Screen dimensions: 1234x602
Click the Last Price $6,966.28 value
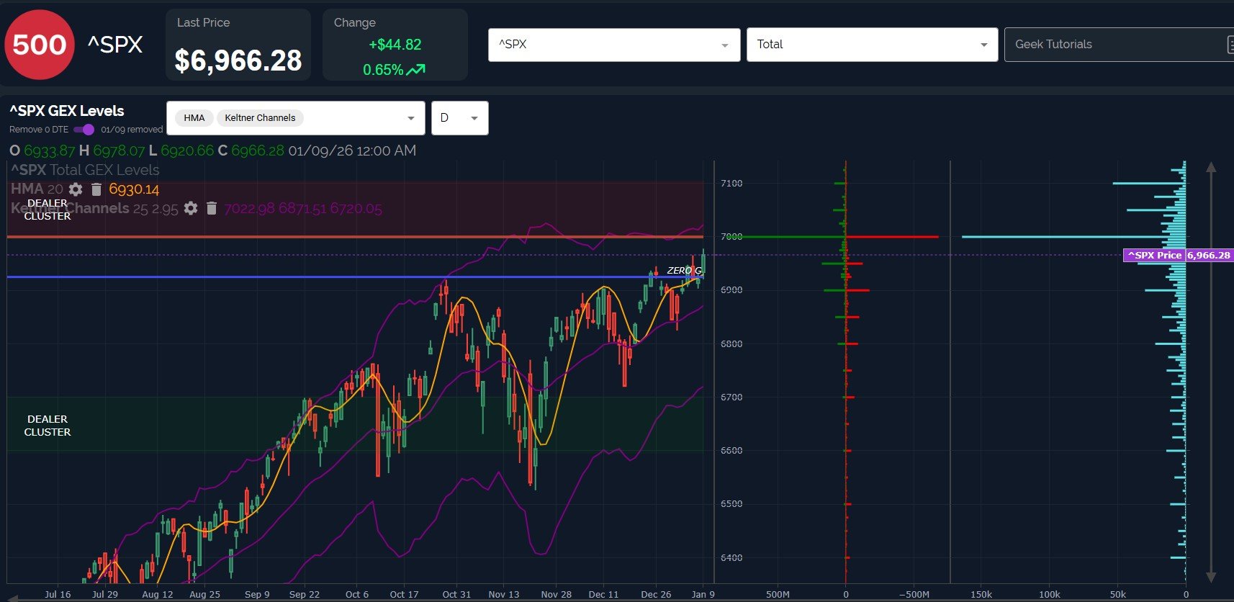[238, 60]
